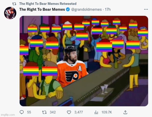Click the blue verified checkmark badge

(68, 9)
